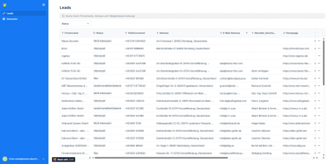Open the Generator page in the sidebar
331x164 pixels.
(12, 19)
